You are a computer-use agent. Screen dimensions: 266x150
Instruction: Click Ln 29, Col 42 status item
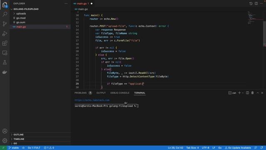(175, 148)
